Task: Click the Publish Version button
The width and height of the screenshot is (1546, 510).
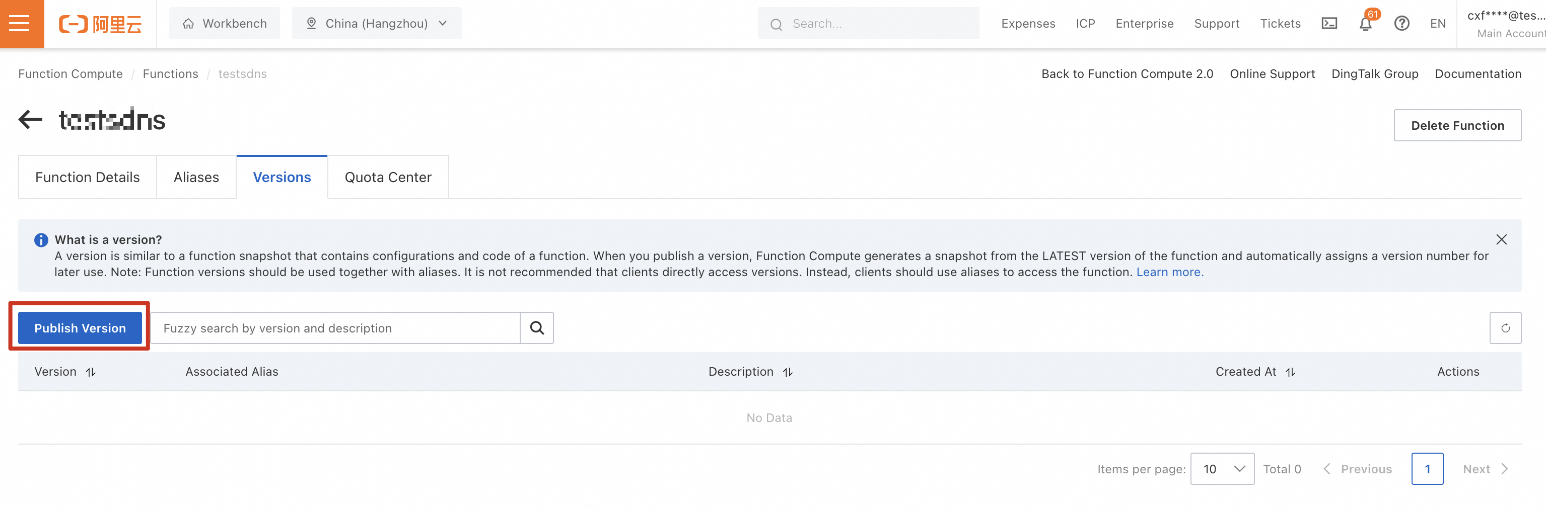Action: pyautogui.click(x=80, y=328)
